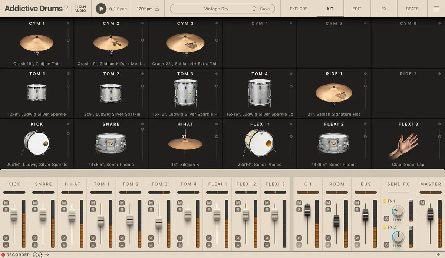Click the diamond icon on the TOM 4 pad

(290, 73)
